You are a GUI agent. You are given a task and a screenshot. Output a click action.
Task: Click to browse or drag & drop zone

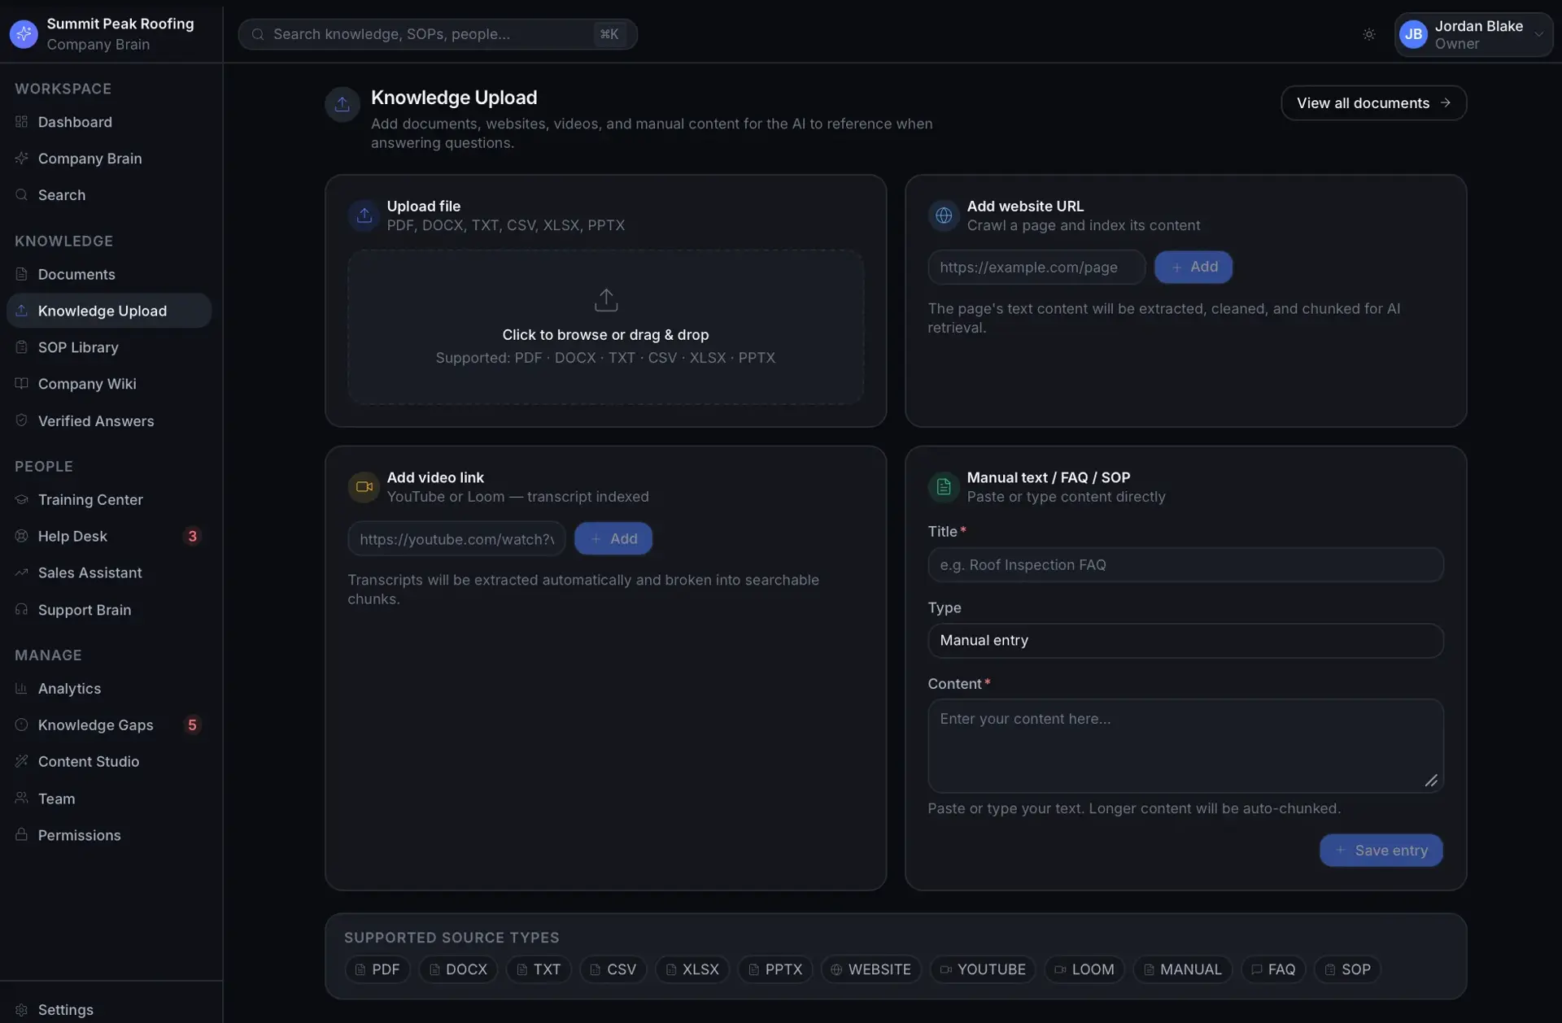pos(606,327)
